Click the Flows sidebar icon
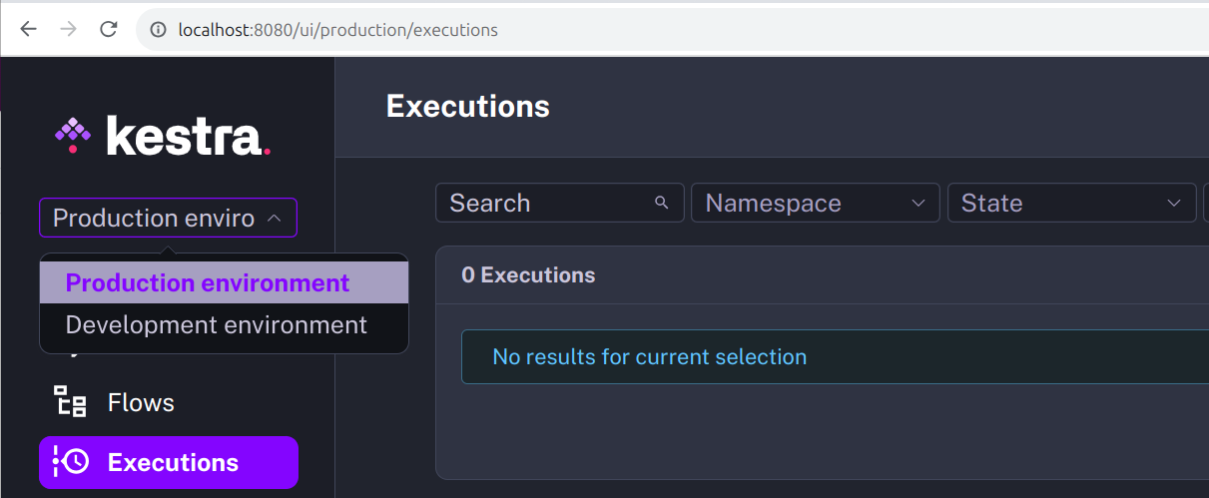This screenshot has width=1209, height=498. tap(70, 402)
